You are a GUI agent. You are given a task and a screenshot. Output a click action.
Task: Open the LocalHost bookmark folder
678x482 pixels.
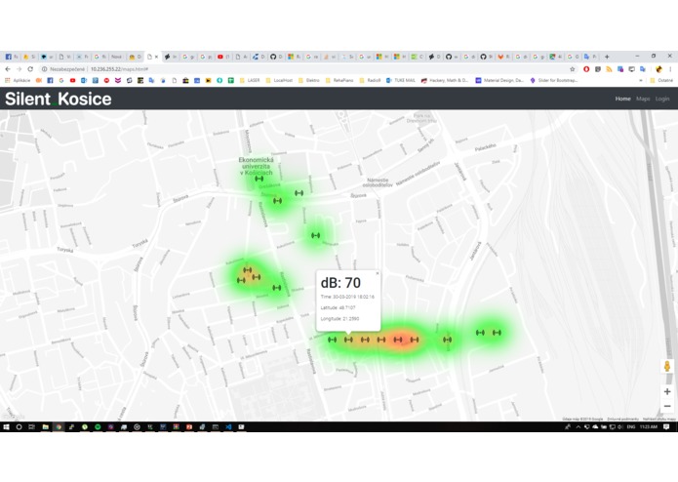tap(279, 80)
